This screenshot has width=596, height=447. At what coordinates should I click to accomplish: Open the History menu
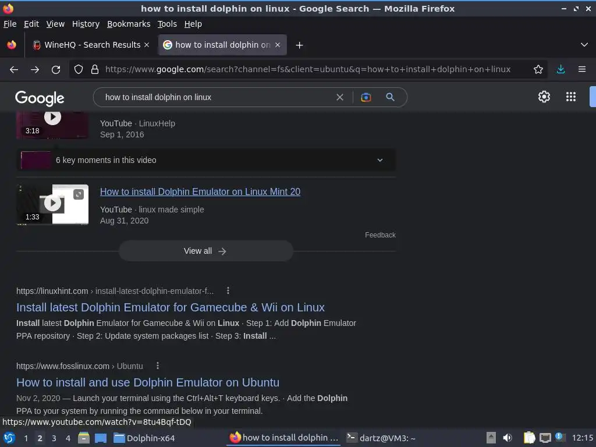(86, 24)
